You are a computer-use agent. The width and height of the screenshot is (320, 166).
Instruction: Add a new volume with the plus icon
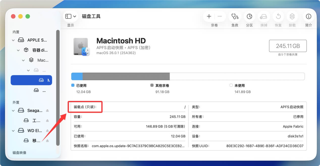tap(209, 16)
